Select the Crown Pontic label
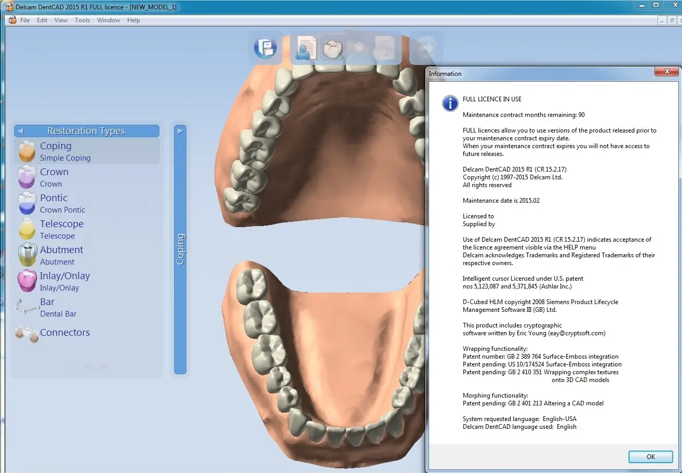The width and height of the screenshot is (682, 473). click(x=63, y=210)
